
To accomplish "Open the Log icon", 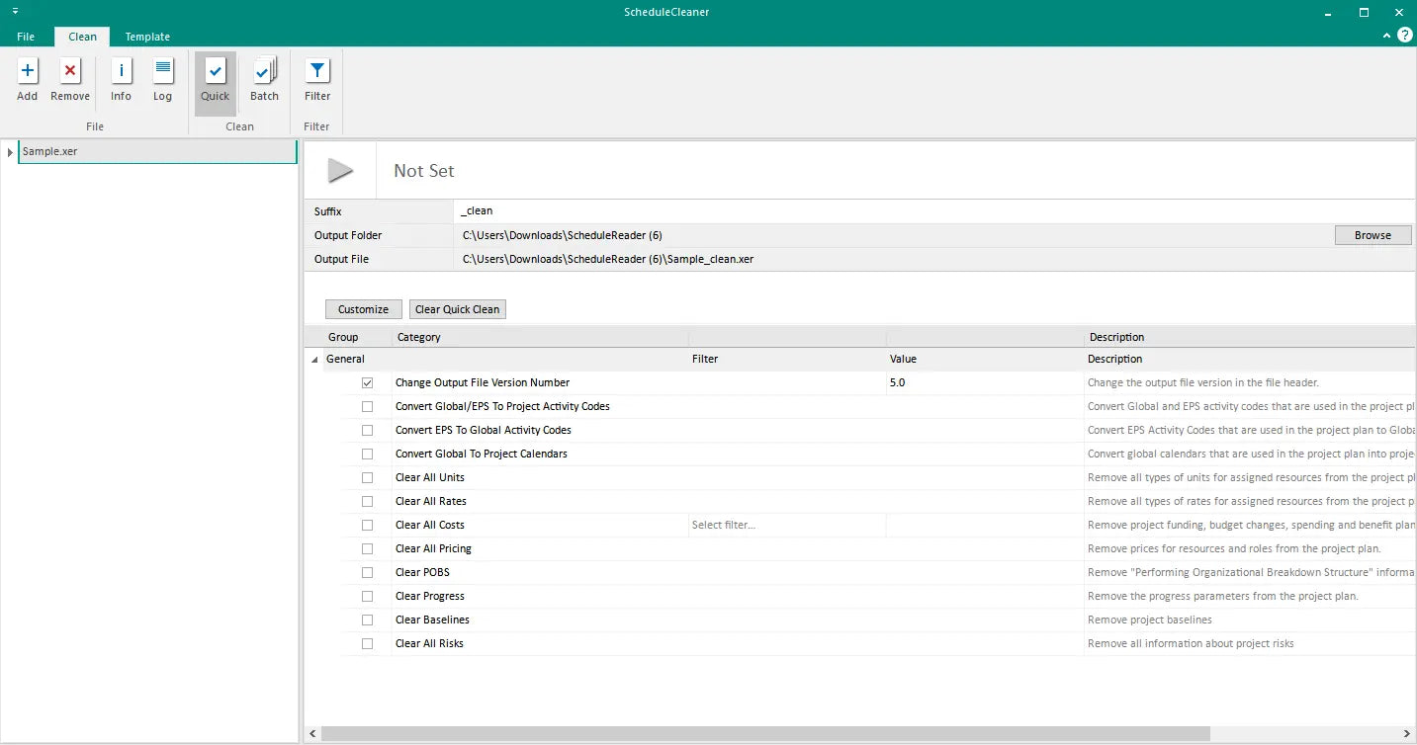I will point(163,71).
